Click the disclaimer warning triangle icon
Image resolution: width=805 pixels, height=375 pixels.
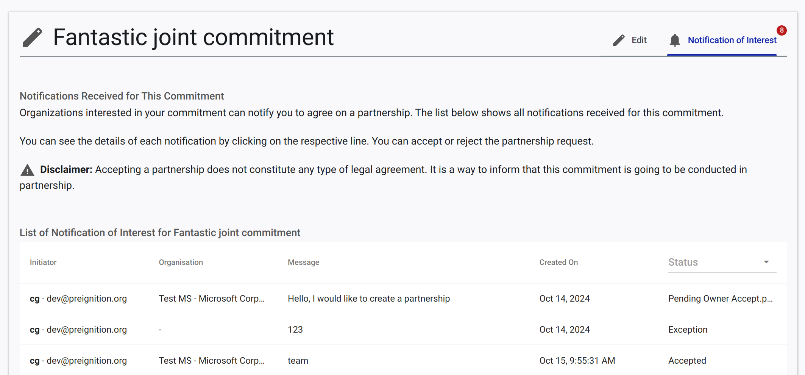pyautogui.click(x=27, y=170)
